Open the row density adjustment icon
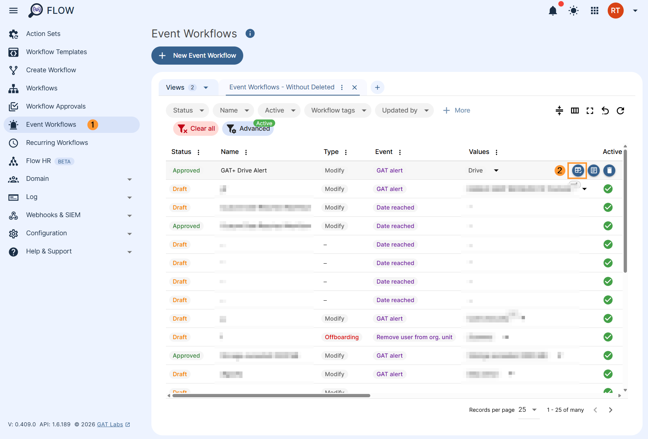 559,110
